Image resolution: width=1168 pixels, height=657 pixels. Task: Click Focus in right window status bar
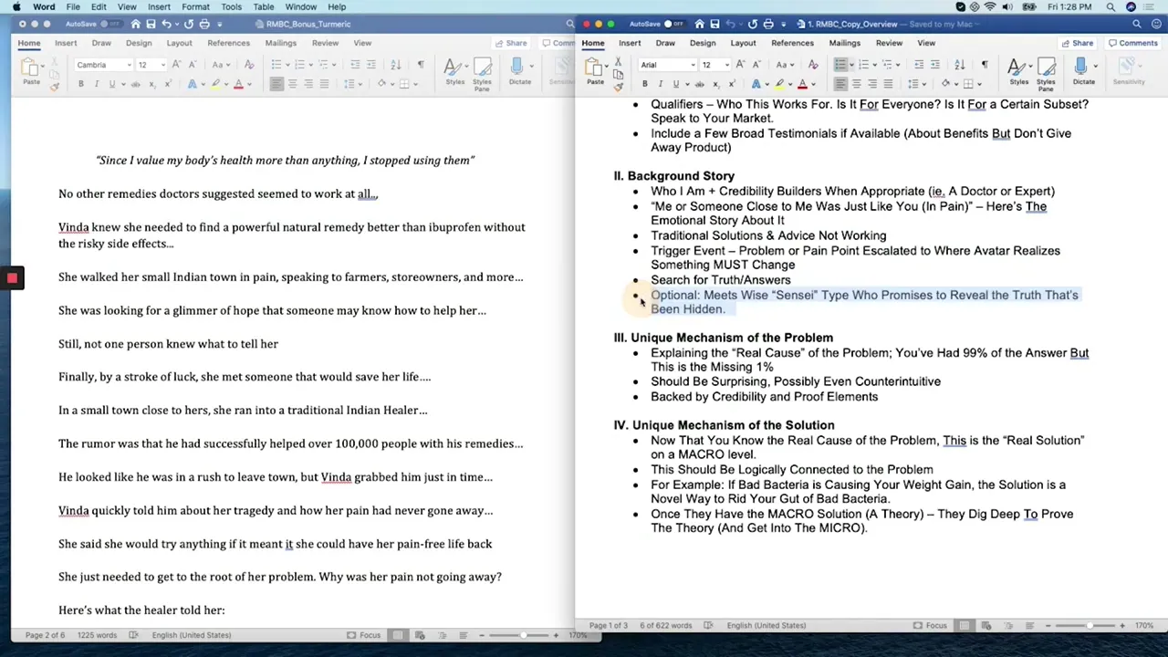click(x=930, y=625)
